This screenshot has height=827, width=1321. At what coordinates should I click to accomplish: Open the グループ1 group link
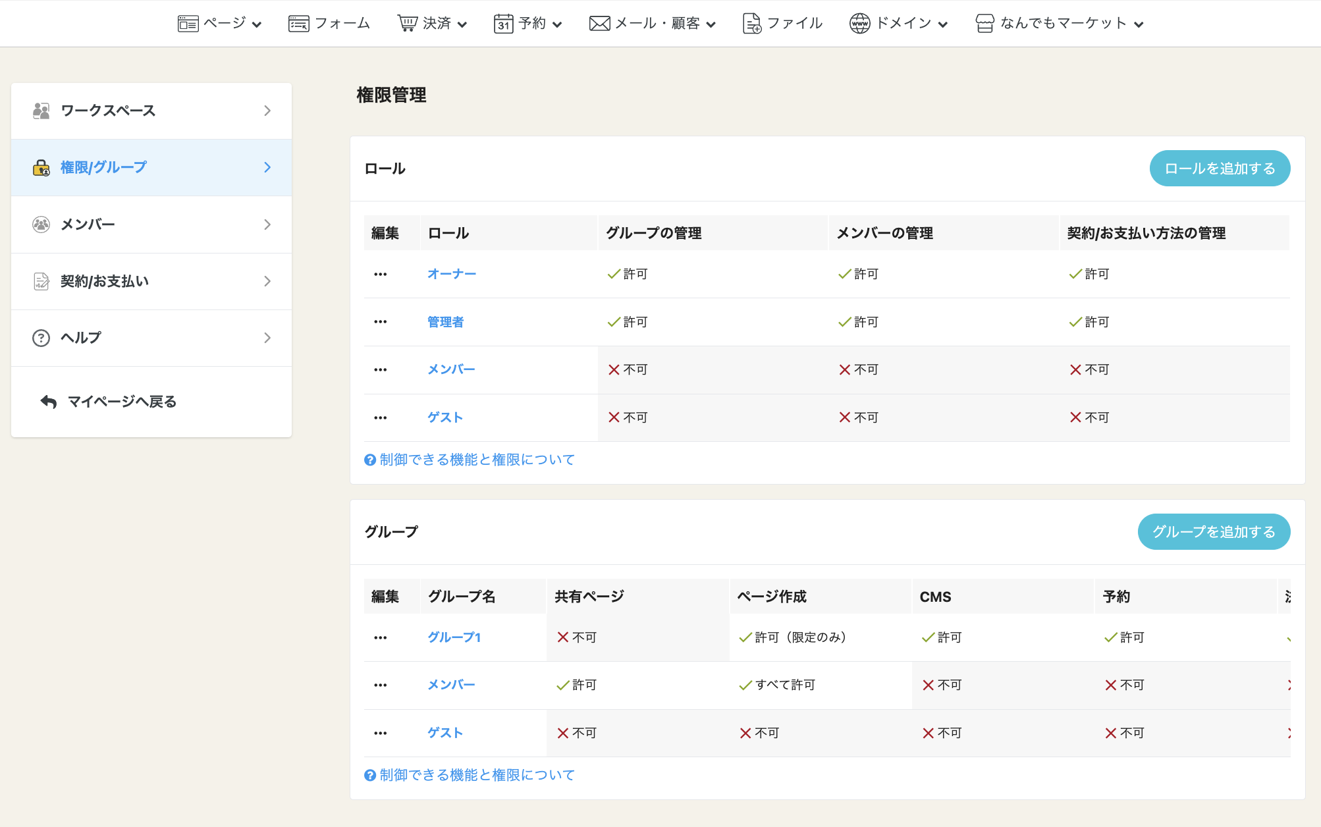click(x=454, y=637)
